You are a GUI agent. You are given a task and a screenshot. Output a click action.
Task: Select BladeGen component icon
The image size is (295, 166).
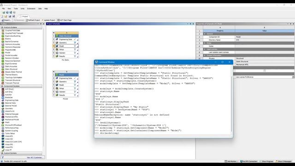click(3, 97)
